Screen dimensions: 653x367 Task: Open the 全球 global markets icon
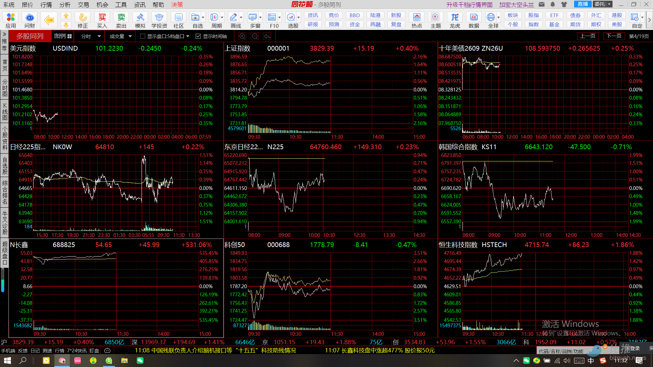tap(491, 20)
